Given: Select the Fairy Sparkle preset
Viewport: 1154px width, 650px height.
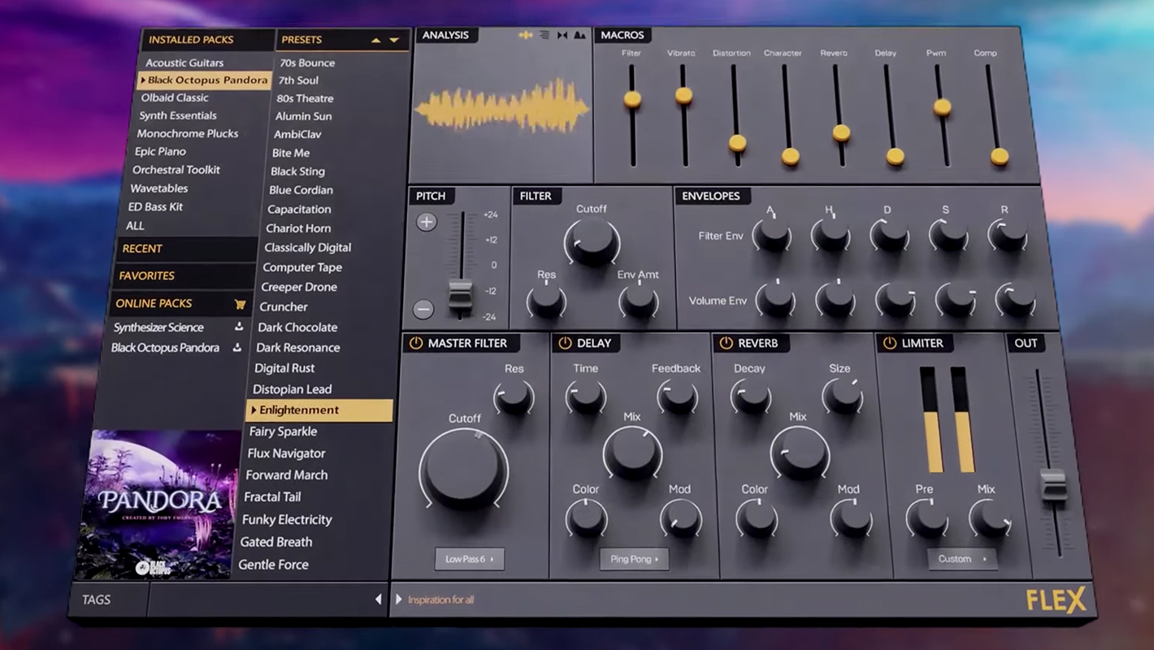Looking at the screenshot, I should (x=283, y=431).
